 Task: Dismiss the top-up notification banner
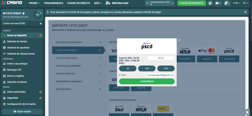point(245,12)
